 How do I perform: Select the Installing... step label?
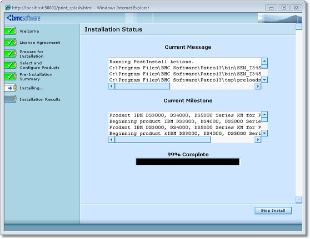click(x=32, y=88)
